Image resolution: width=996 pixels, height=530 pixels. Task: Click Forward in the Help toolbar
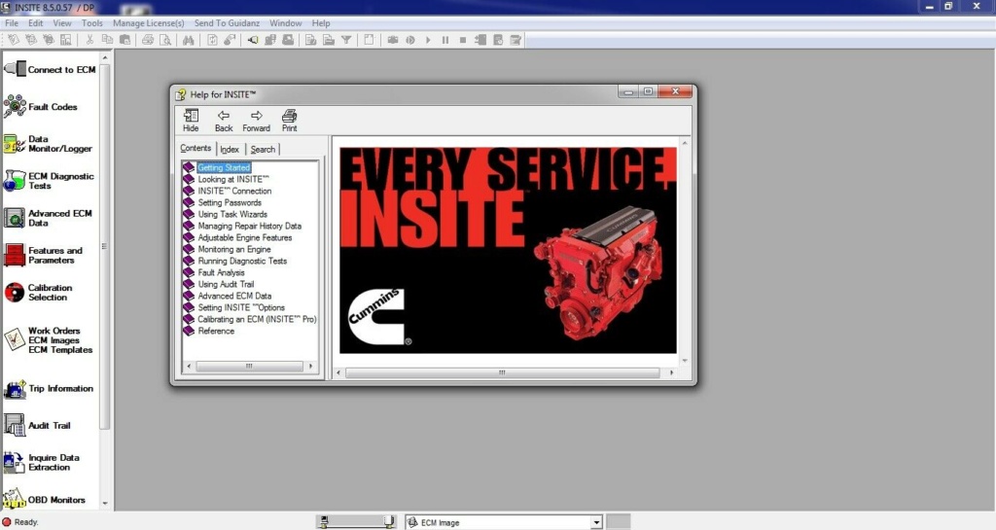256,120
